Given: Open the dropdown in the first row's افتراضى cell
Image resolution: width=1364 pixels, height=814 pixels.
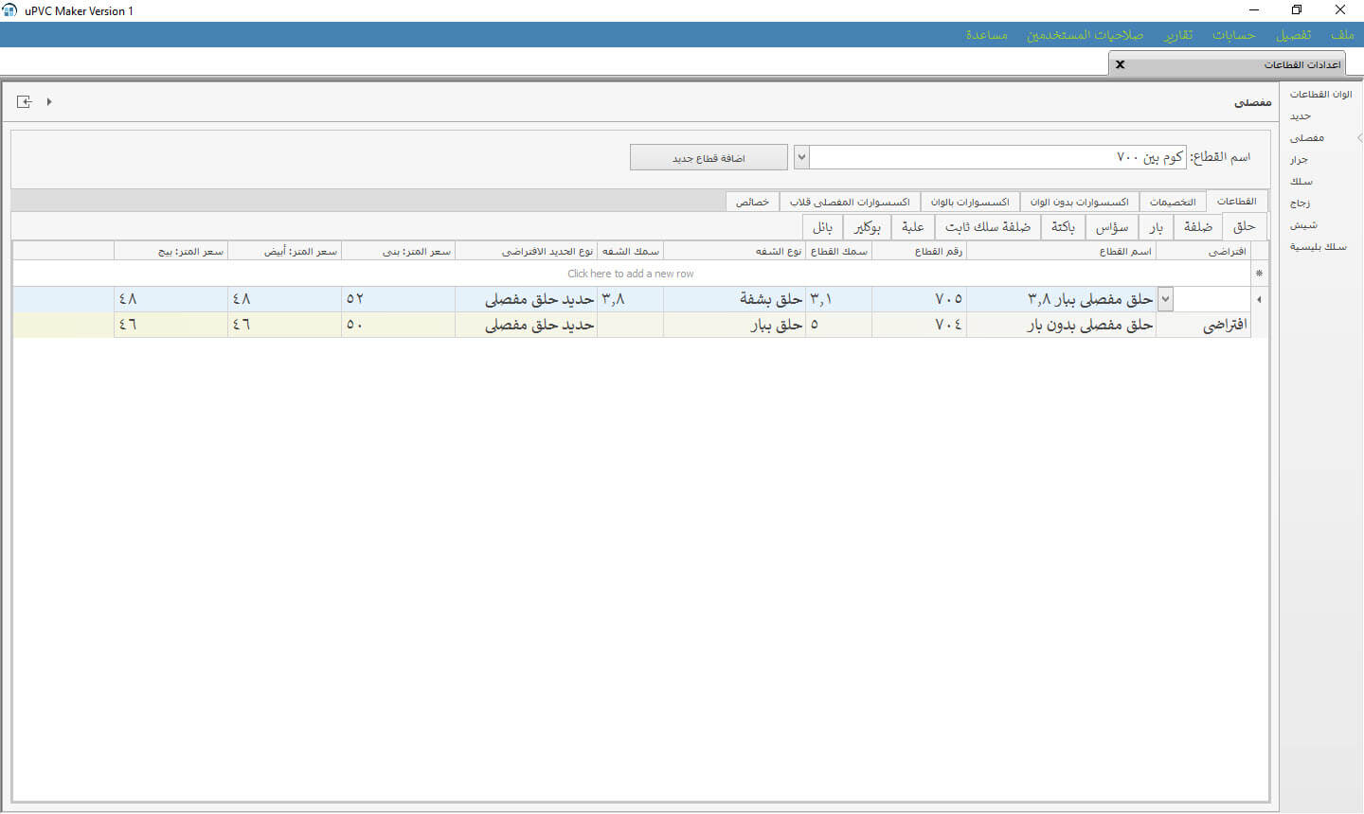Looking at the screenshot, I should [1165, 299].
